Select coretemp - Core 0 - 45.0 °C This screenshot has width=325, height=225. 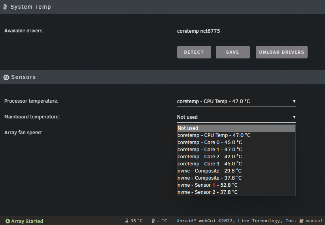(x=236, y=142)
